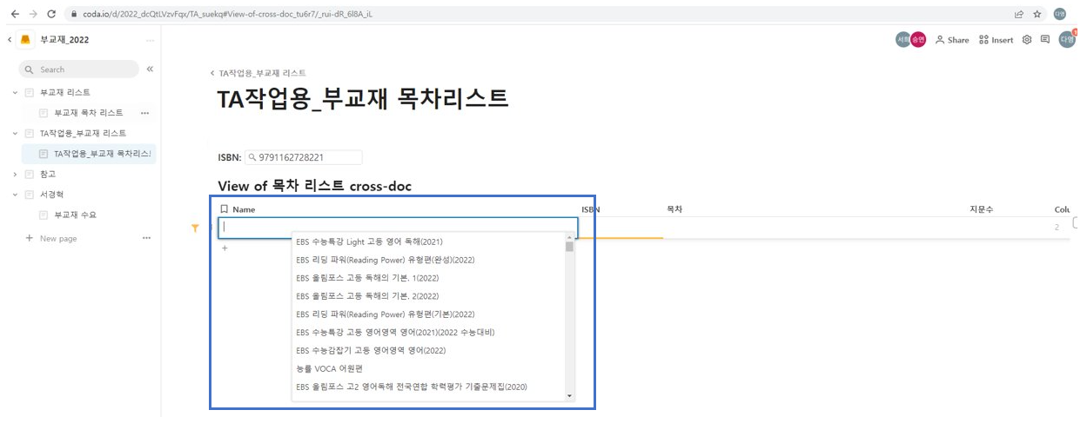The height and width of the screenshot is (430, 1087).
Task: Open the 부교재 리스트 page
Action: (65, 92)
